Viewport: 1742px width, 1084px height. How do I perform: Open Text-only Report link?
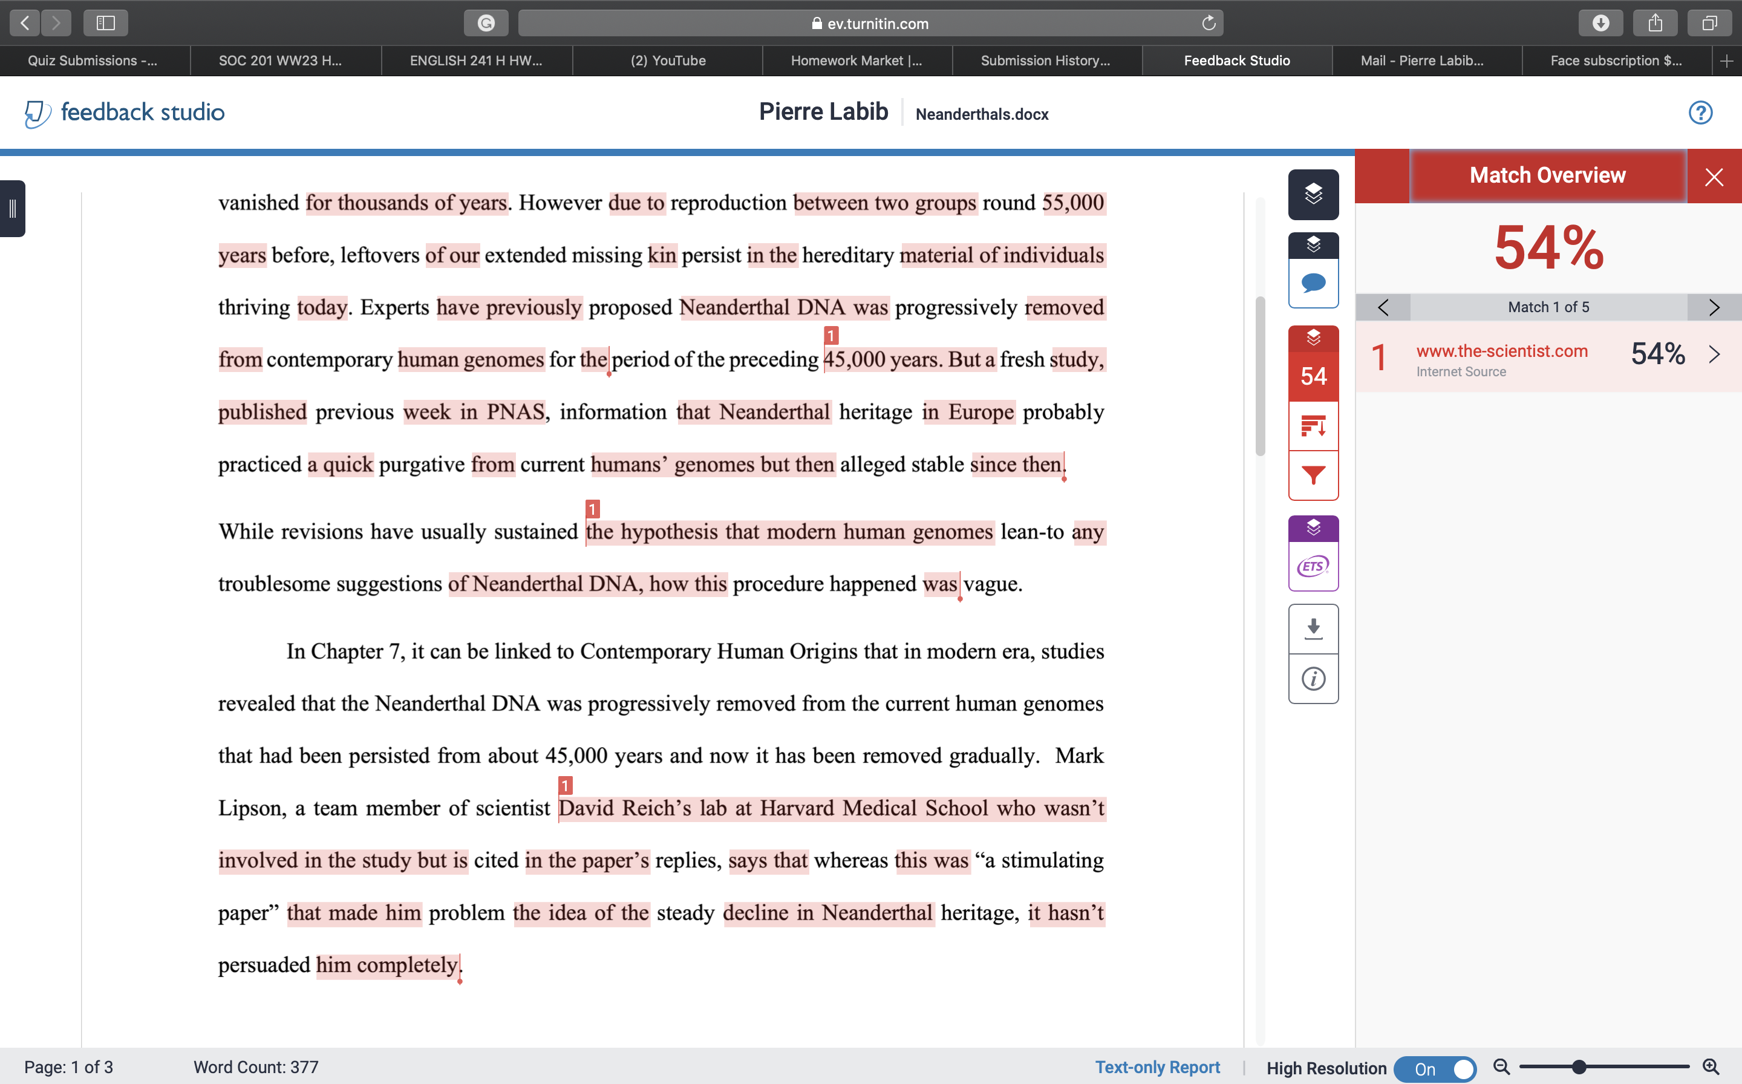tap(1157, 1067)
